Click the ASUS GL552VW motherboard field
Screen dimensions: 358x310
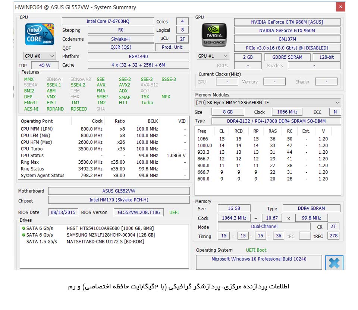click(x=119, y=191)
